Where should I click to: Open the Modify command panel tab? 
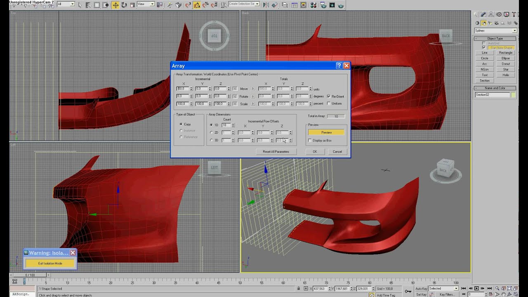[x=483, y=14]
